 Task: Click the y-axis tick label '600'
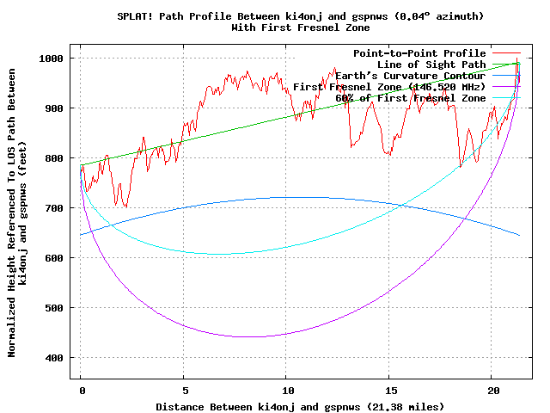(54, 258)
